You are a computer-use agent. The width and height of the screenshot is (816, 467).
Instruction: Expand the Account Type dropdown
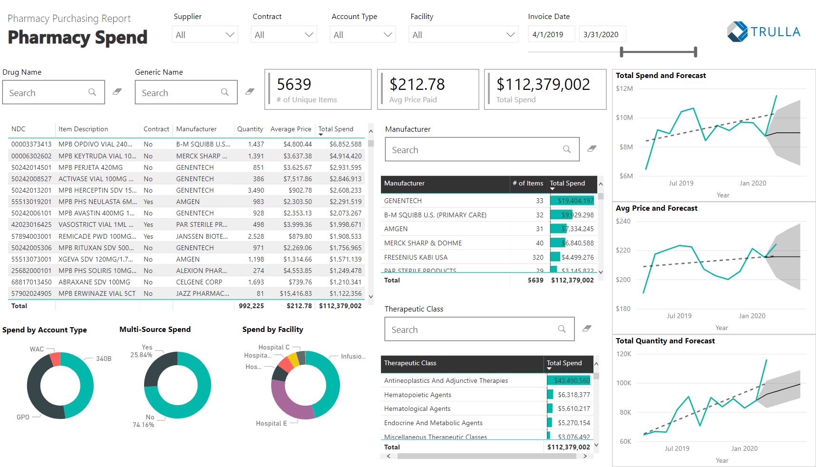(x=363, y=34)
